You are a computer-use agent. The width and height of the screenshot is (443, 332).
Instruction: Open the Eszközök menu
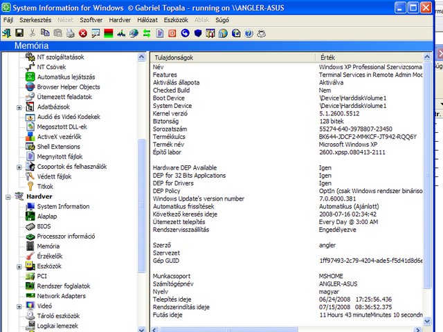[176, 20]
